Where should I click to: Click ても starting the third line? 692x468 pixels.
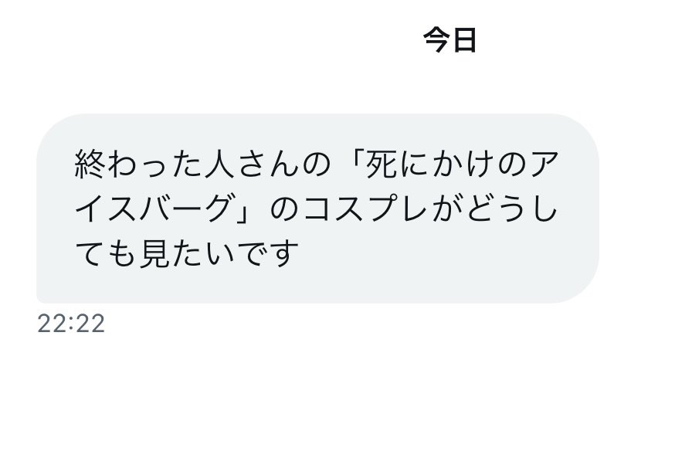pos(106,254)
